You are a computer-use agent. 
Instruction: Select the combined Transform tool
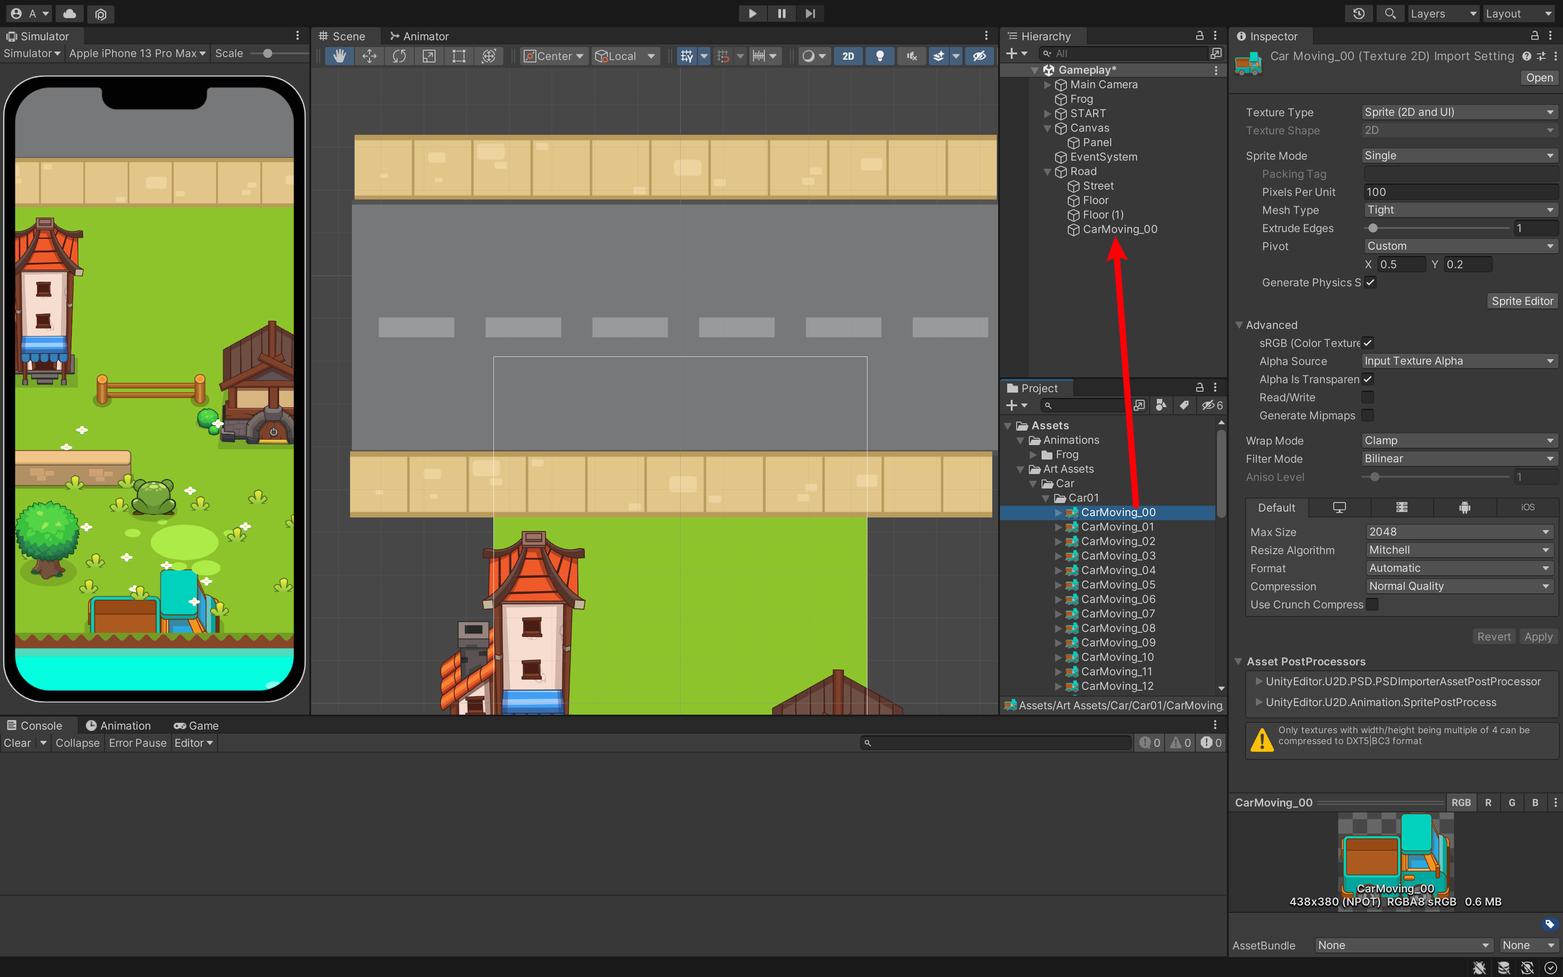(489, 56)
